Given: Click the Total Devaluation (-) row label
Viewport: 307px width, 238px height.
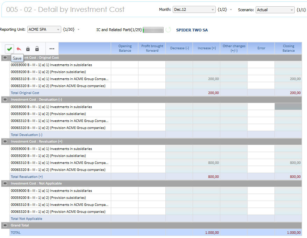Looking at the screenshot, I should pos(27,135).
